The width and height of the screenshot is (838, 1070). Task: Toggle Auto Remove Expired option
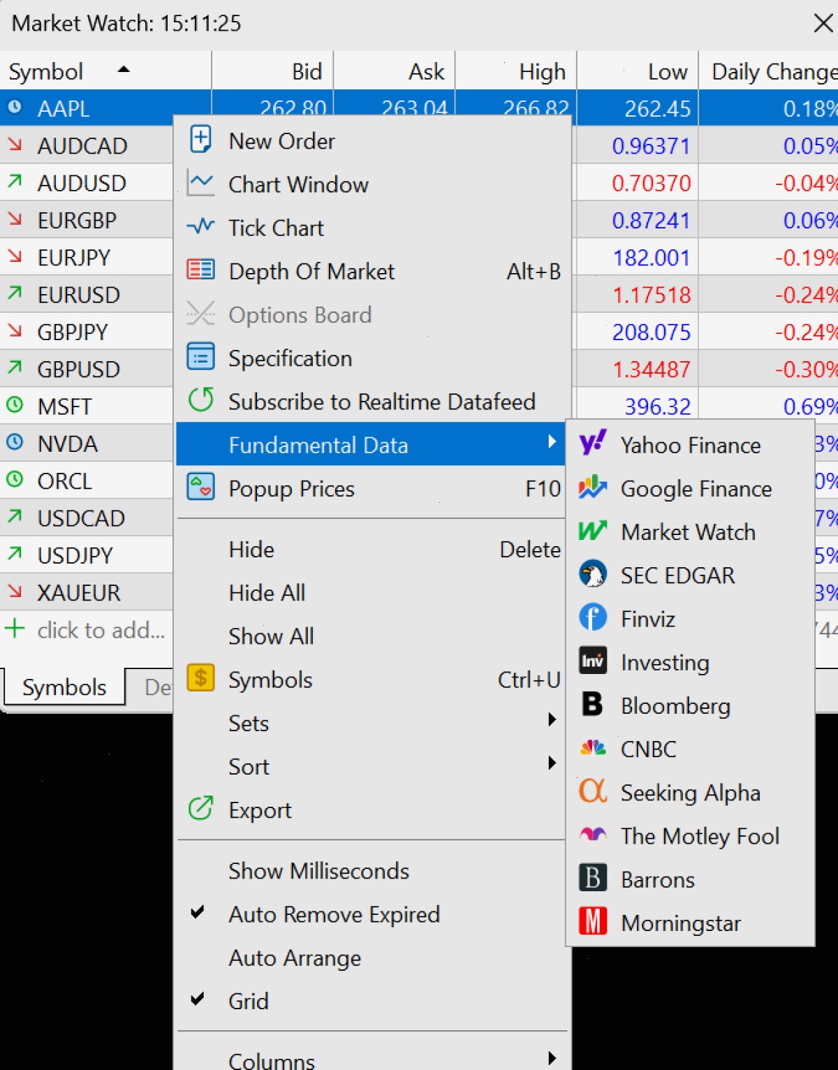click(372, 914)
